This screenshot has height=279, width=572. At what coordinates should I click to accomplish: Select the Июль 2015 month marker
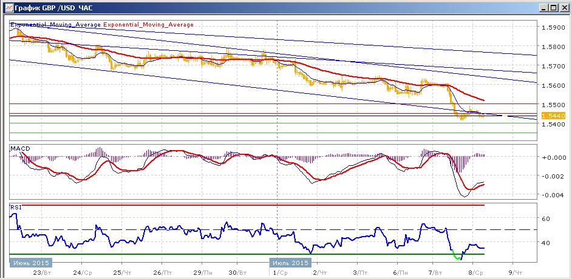(290, 262)
